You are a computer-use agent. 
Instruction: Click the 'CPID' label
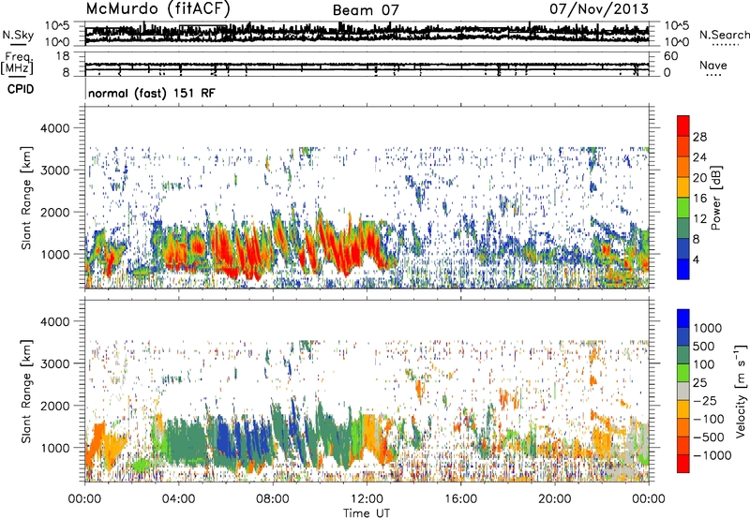coord(21,89)
